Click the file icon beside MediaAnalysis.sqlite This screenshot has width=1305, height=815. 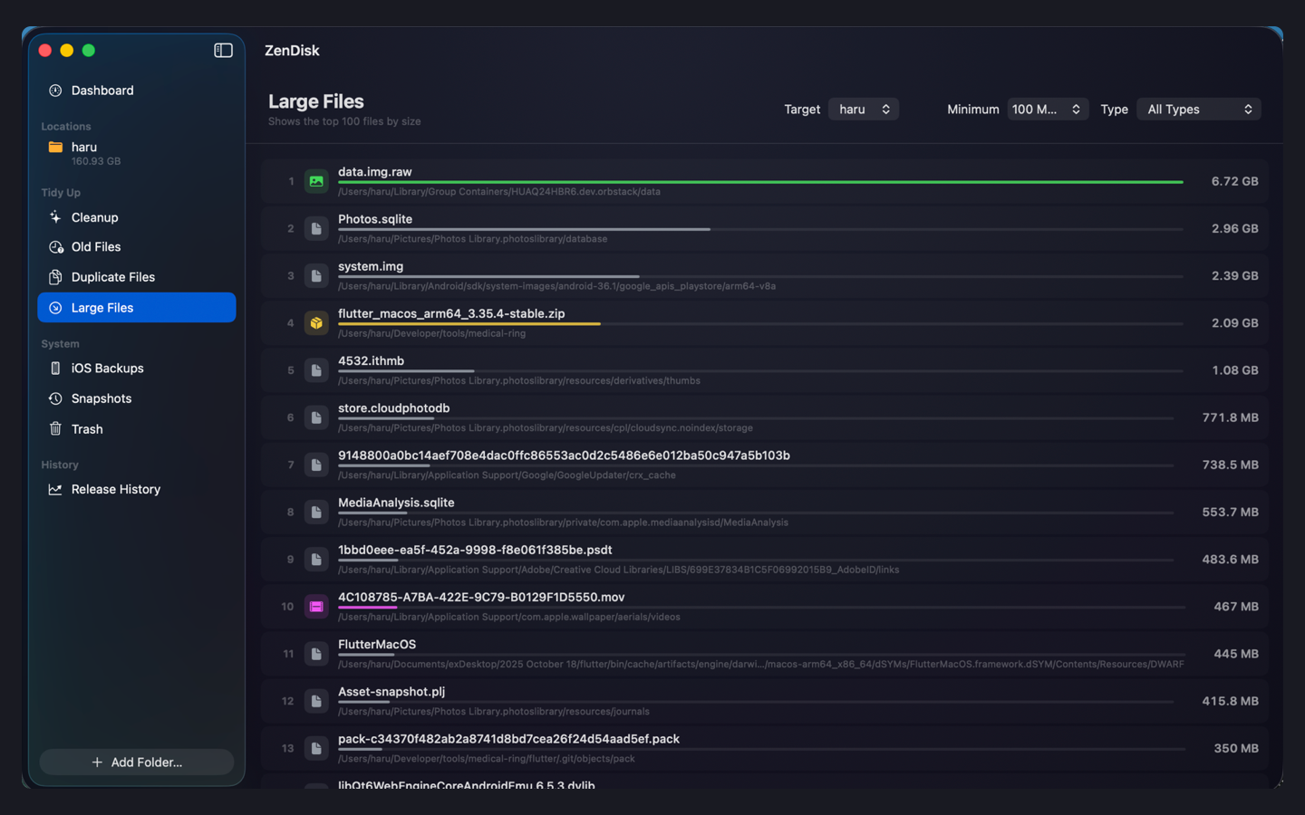(x=316, y=512)
